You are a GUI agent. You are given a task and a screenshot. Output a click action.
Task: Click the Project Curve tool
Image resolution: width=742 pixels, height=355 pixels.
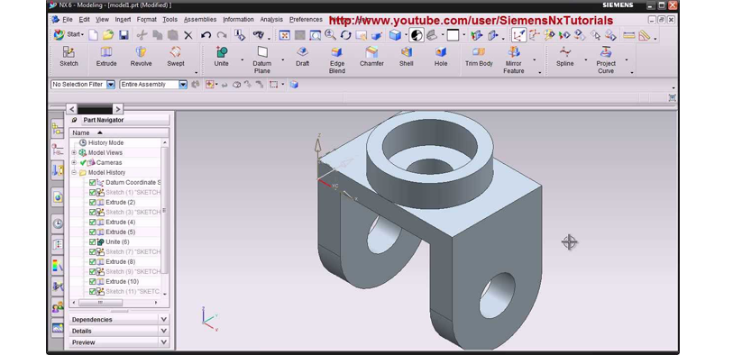[x=606, y=60]
